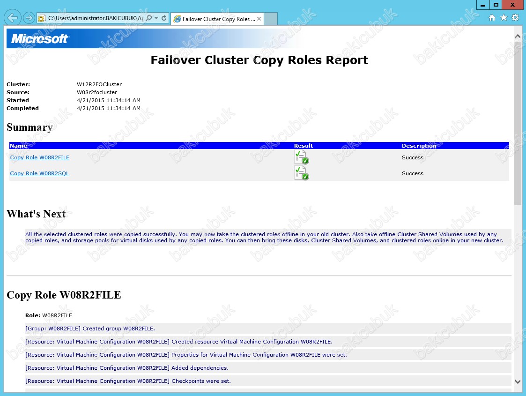Viewport: 526px width, 396px height.
Task: Minimize the browser window
Action: pyautogui.click(x=483, y=5)
